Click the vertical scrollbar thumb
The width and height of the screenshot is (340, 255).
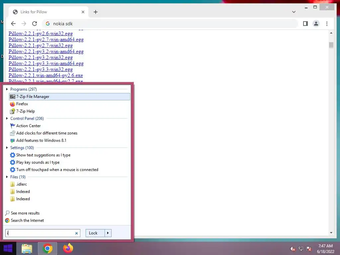(x=331, y=45)
